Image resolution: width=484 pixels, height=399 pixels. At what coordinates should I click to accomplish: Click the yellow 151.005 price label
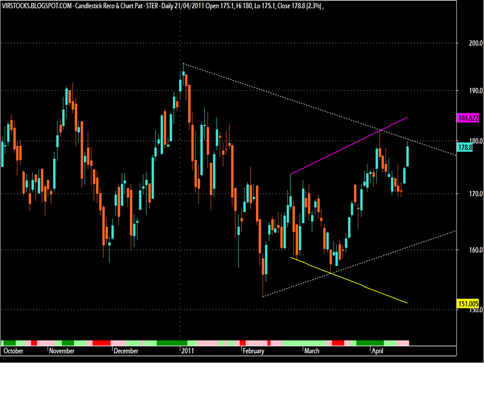[x=468, y=304]
